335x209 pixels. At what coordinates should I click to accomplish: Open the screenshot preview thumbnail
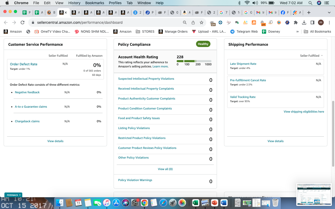pos(314,195)
